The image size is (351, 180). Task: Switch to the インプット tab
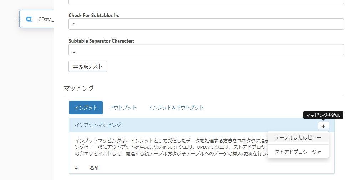(x=86, y=108)
